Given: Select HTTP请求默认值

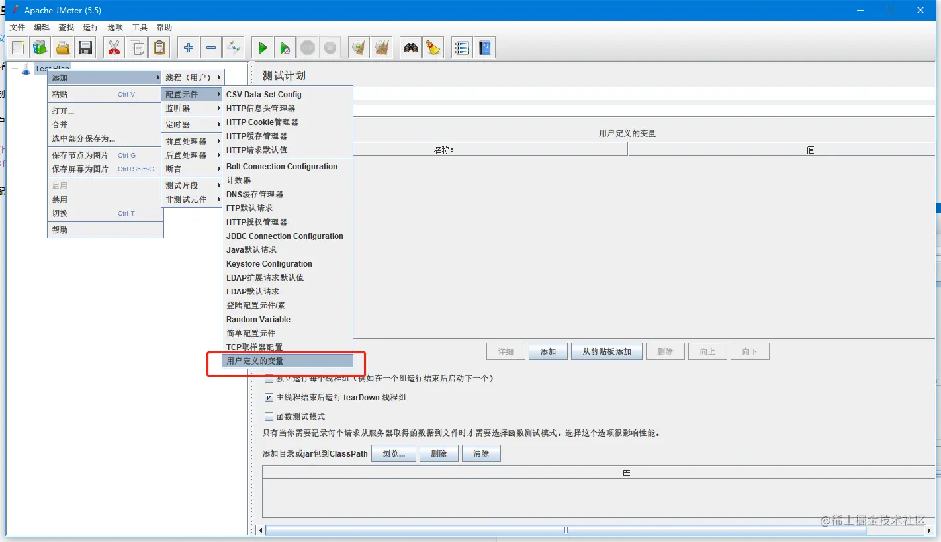Looking at the screenshot, I should tap(287, 150).
